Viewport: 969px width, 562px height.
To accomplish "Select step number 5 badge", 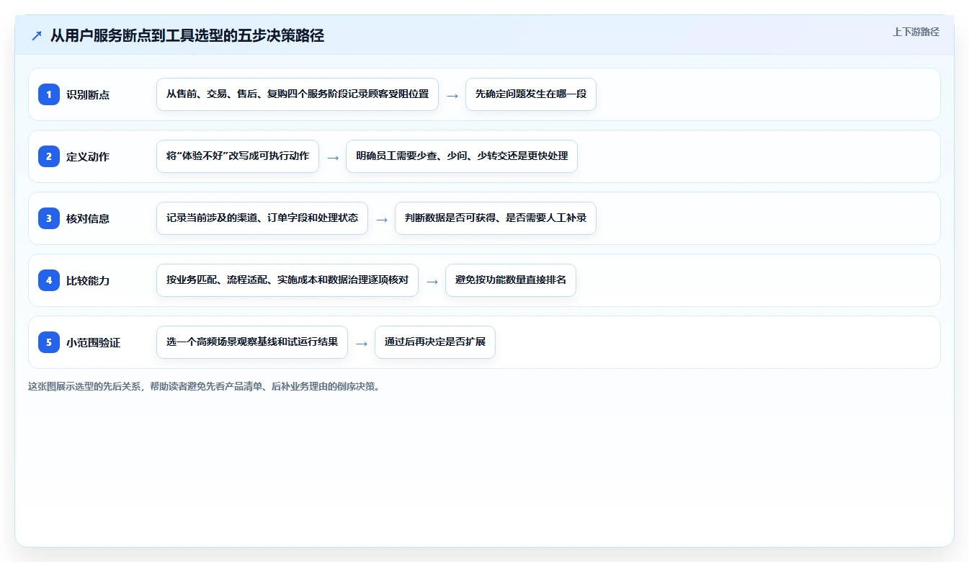I will point(49,342).
